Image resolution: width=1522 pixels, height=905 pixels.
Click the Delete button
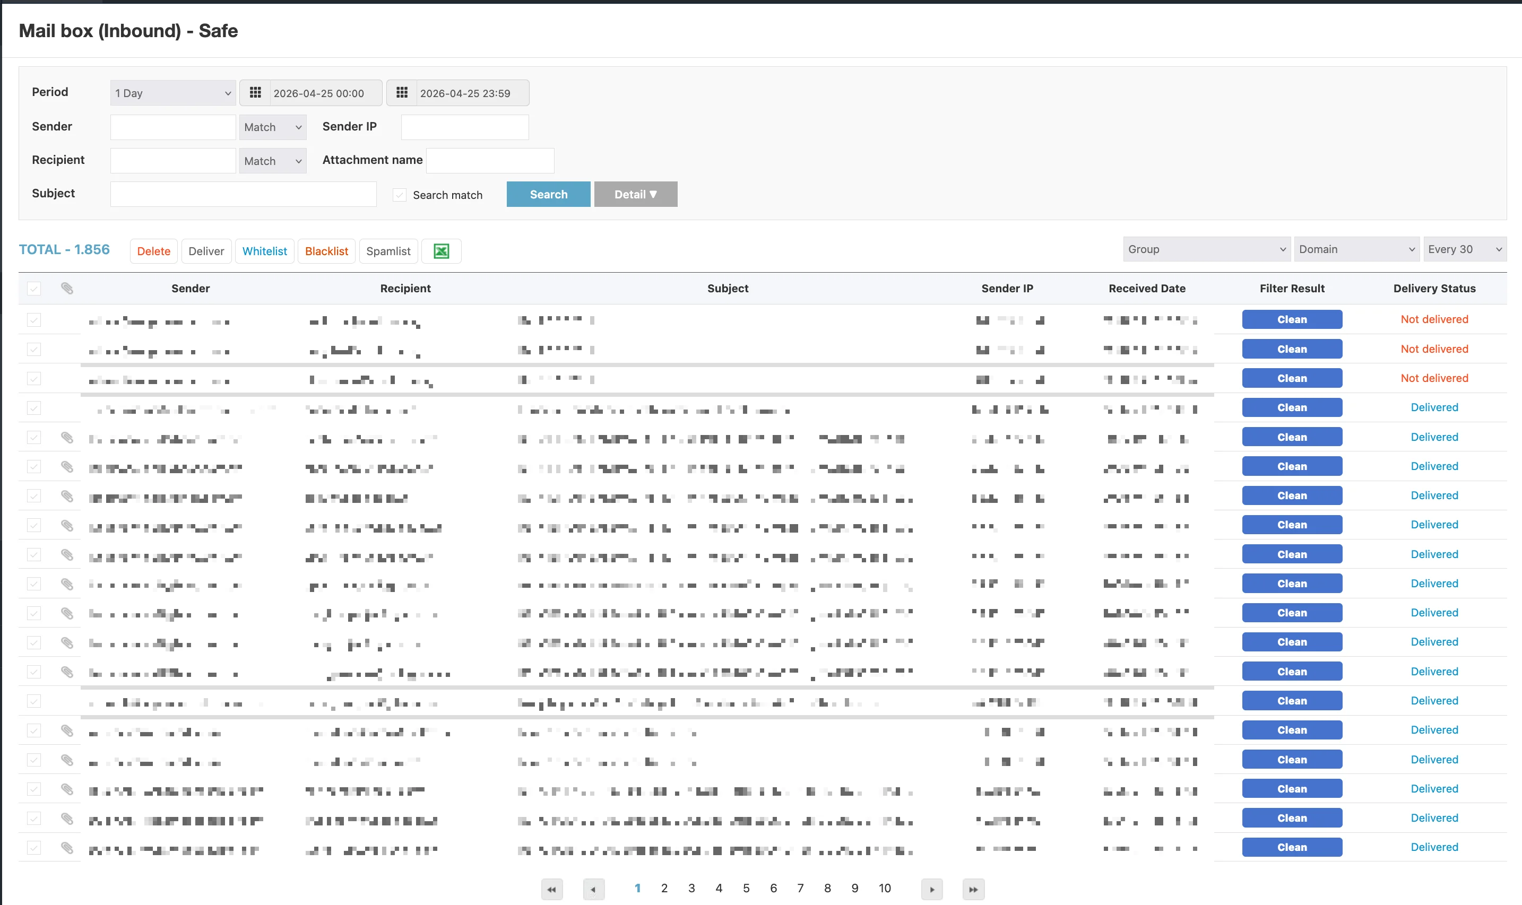click(x=154, y=251)
